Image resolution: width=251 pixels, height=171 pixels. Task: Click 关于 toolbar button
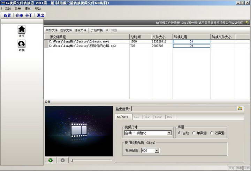click(29, 15)
